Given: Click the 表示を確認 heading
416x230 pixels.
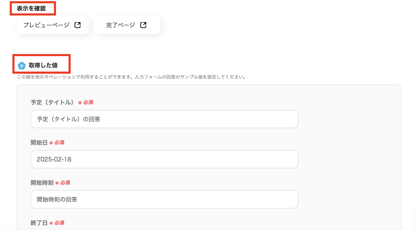Looking at the screenshot, I should tap(31, 9).
